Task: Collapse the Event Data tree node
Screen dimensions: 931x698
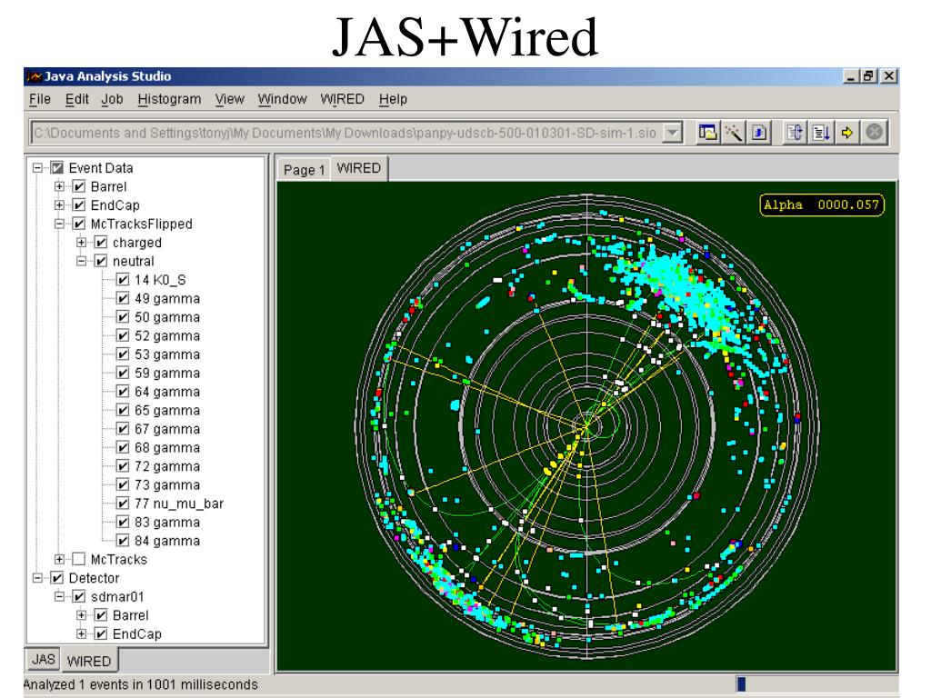Action: (x=37, y=168)
